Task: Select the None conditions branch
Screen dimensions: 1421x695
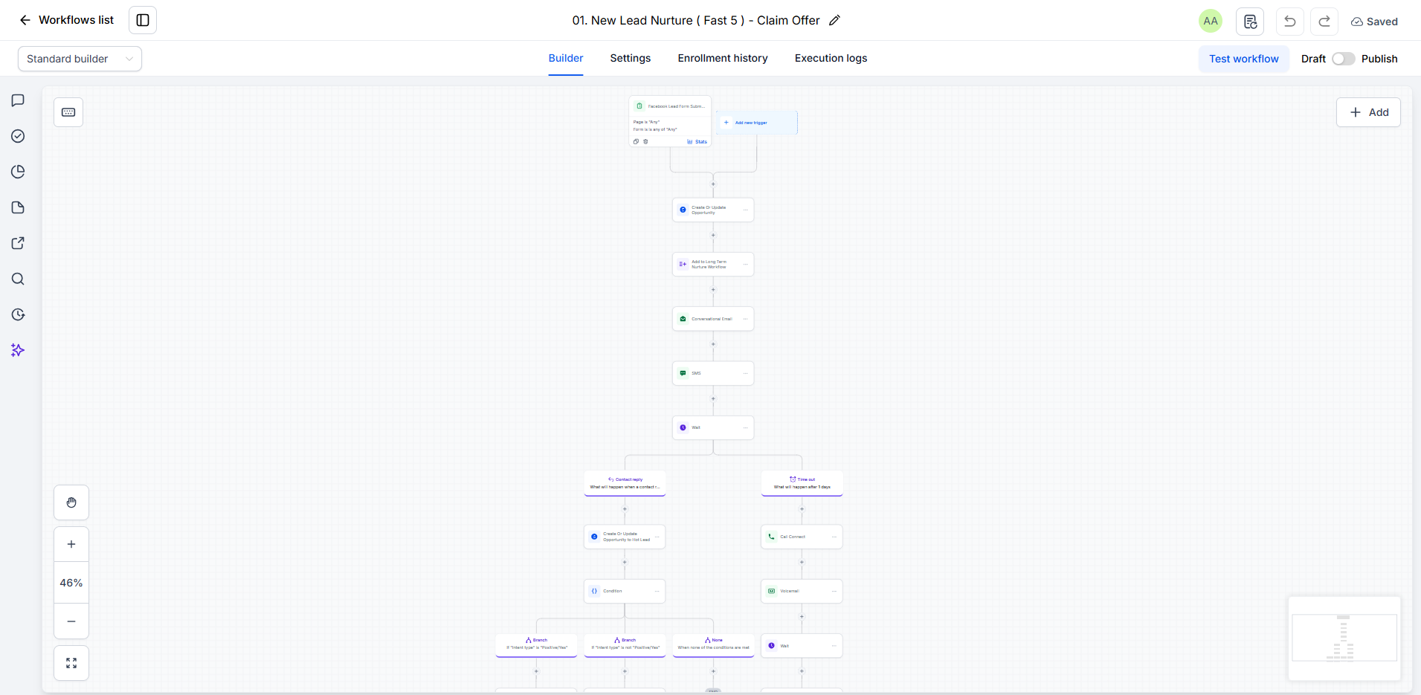Action: [713, 644]
